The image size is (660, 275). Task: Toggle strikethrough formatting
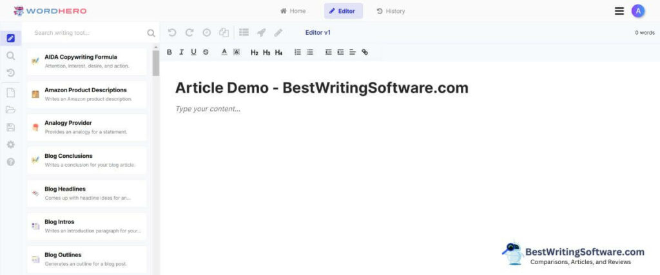(x=206, y=52)
